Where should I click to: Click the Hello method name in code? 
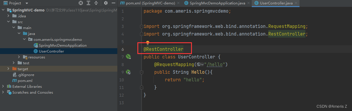point(198,72)
